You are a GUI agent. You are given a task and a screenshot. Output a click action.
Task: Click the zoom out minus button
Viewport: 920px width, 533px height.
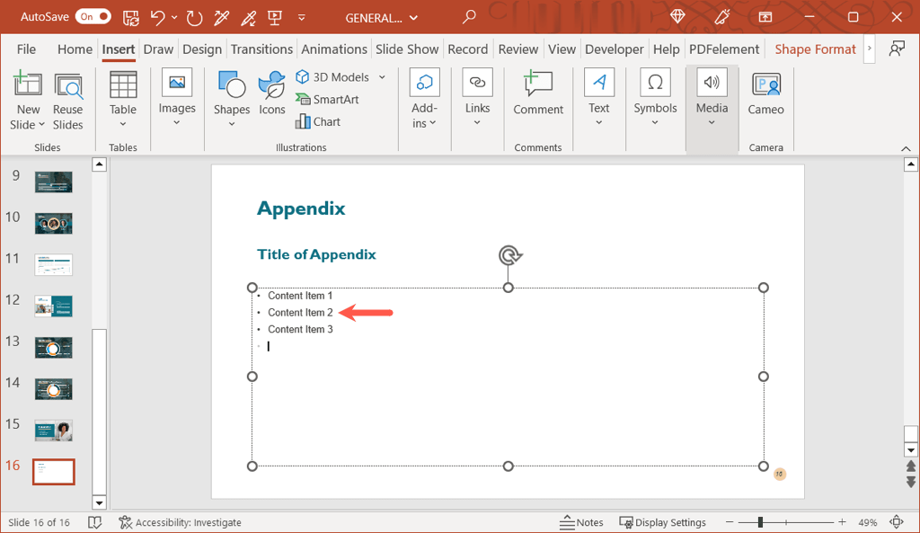tap(730, 522)
